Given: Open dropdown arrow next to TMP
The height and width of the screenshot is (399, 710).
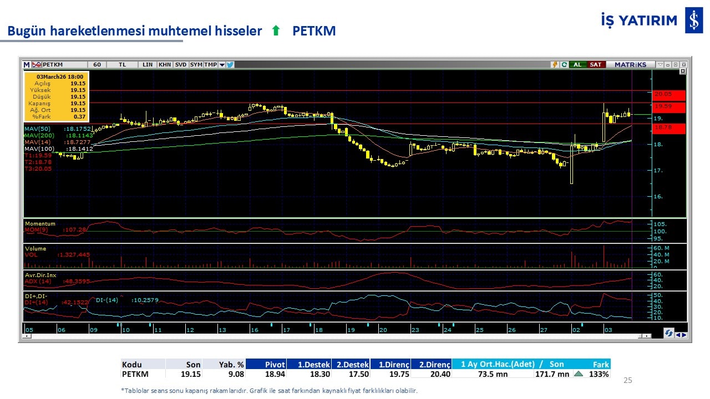Looking at the screenshot, I should [x=222, y=64].
